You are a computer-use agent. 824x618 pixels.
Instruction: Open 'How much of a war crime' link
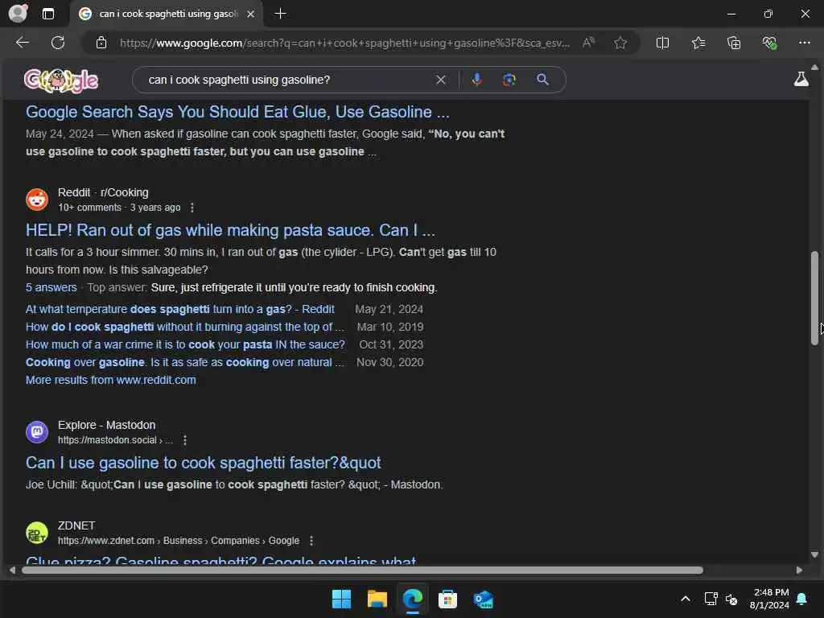click(185, 344)
